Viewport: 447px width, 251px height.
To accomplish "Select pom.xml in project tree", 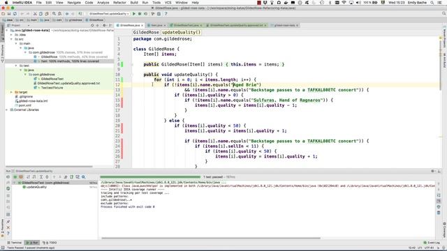I will point(24,105).
